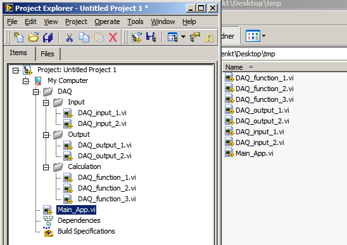This screenshot has width=347, height=245.
Task: Click the Save All toolbar icon
Action: [x=47, y=37]
